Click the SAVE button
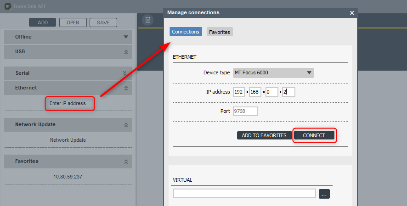 pyautogui.click(x=103, y=22)
